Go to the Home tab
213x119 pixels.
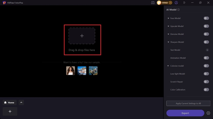(x=10, y=103)
